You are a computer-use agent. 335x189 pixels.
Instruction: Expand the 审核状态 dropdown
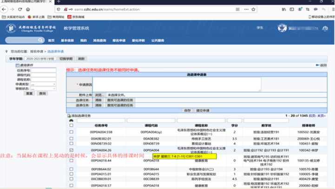[43, 88]
